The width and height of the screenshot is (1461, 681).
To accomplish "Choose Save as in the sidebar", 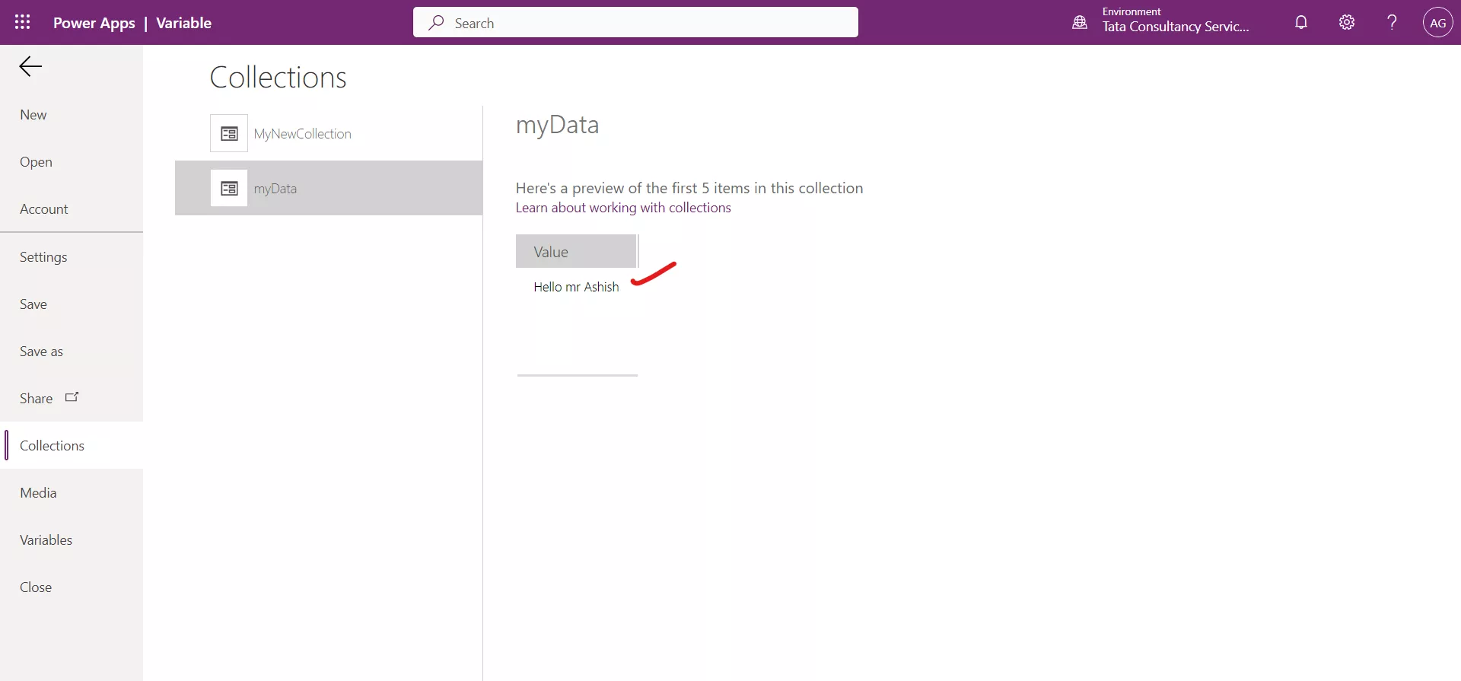I will click(72, 352).
